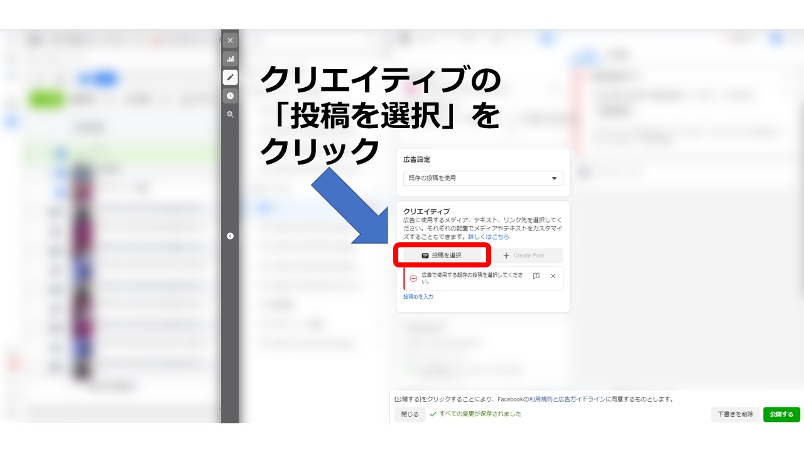
Task: Open the 投稿IDを入力 link
Action: (418, 296)
